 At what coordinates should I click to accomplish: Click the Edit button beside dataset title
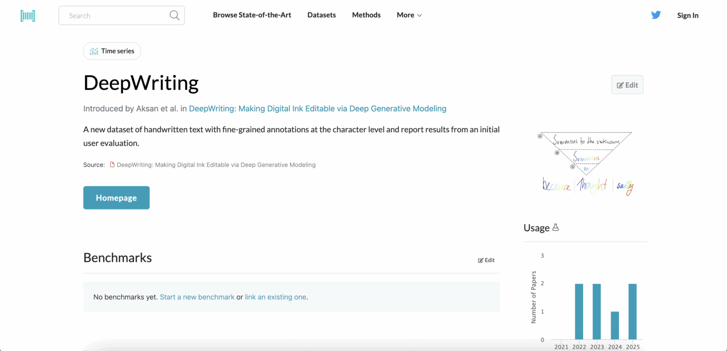tap(627, 85)
